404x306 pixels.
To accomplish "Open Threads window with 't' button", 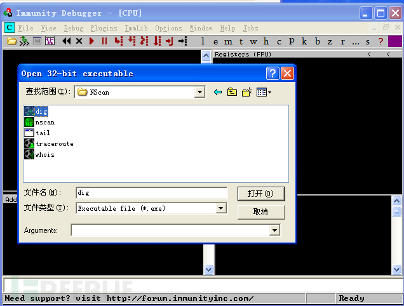I will pos(241,41).
